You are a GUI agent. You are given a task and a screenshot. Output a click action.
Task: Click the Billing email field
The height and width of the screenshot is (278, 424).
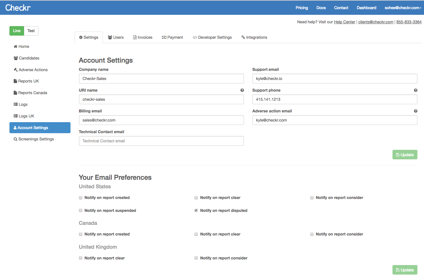coord(161,120)
